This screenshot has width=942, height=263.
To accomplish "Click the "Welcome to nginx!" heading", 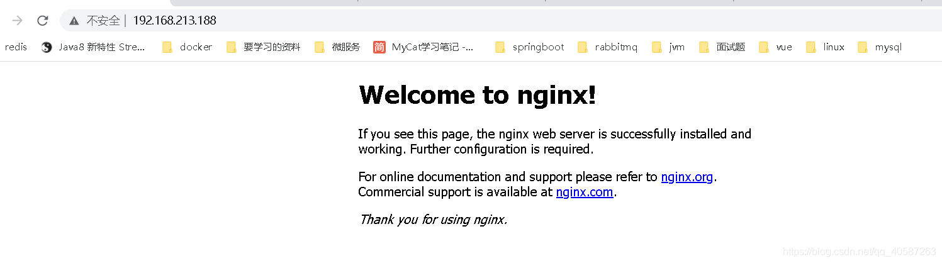I will [x=477, y=95].
